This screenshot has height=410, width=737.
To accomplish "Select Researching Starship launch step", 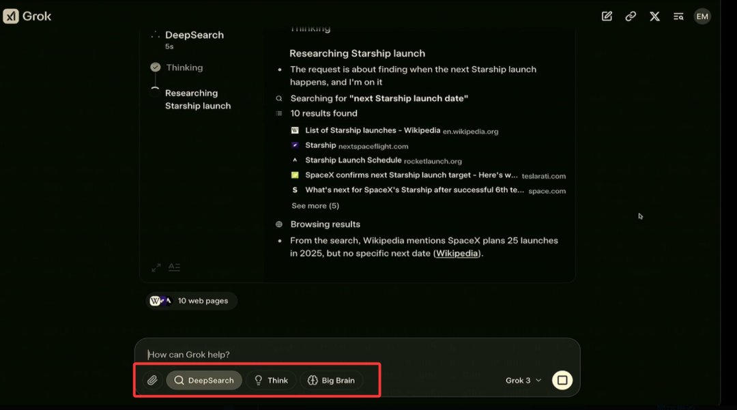I will (197, 100).
